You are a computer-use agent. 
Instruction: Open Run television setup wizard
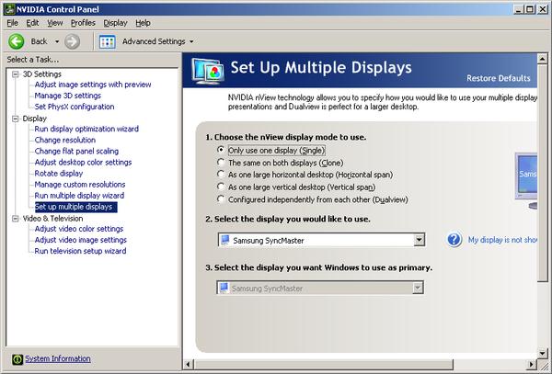click(x=80, y=251)
